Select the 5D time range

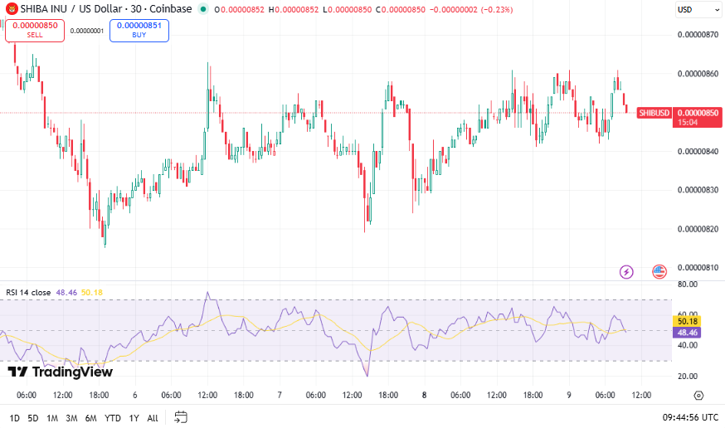(33, 418)
